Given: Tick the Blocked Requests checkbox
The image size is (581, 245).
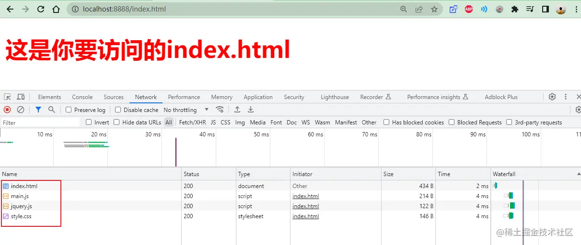Looking at the screenshot, I should [x=452, y=122].
